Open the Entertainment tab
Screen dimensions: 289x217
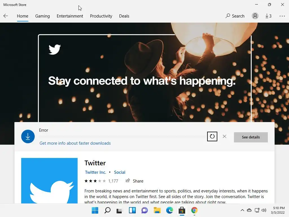[70, 16]
